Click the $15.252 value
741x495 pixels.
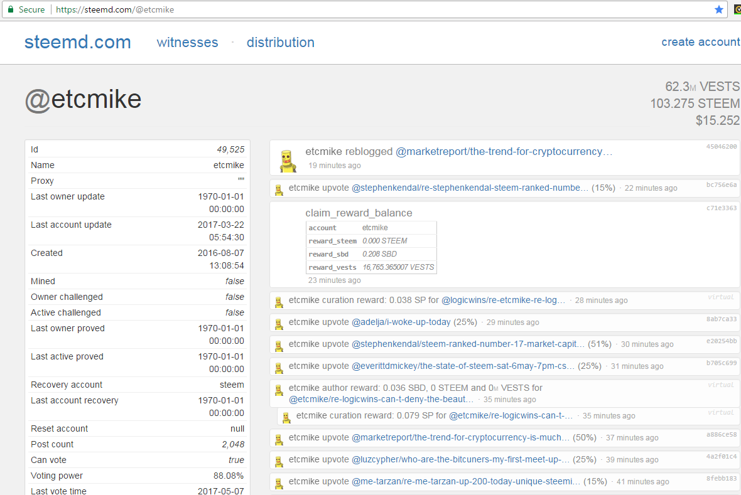pos(717,120)
